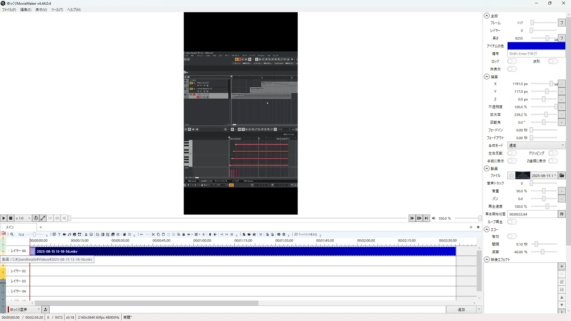571x321 pixels.
Task: Toggle the ロック lock switch
Action: 512,61
